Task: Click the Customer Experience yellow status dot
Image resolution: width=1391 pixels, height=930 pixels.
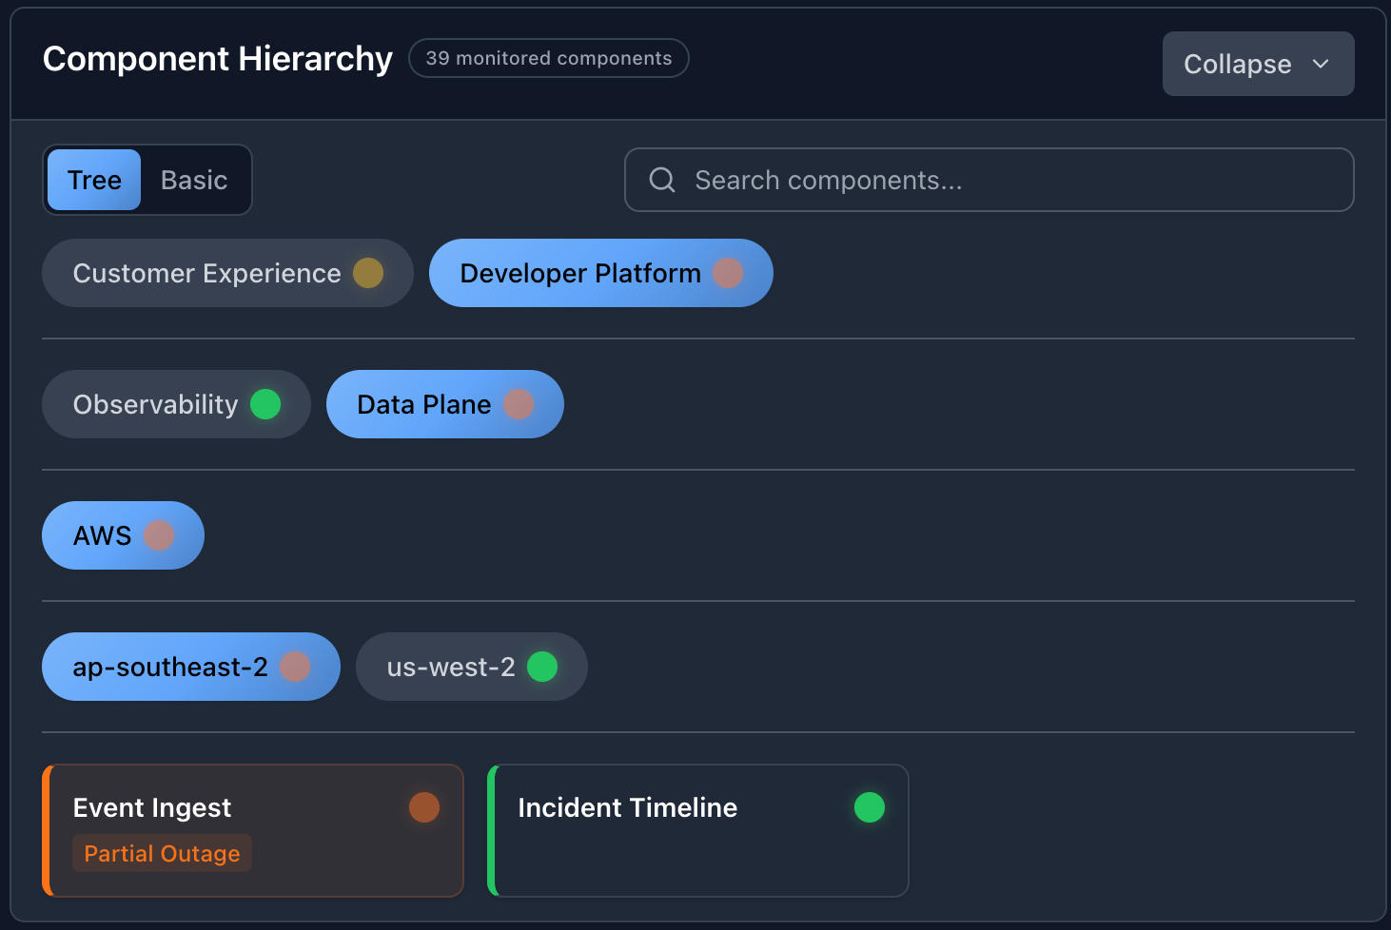Action: [368, 273]
